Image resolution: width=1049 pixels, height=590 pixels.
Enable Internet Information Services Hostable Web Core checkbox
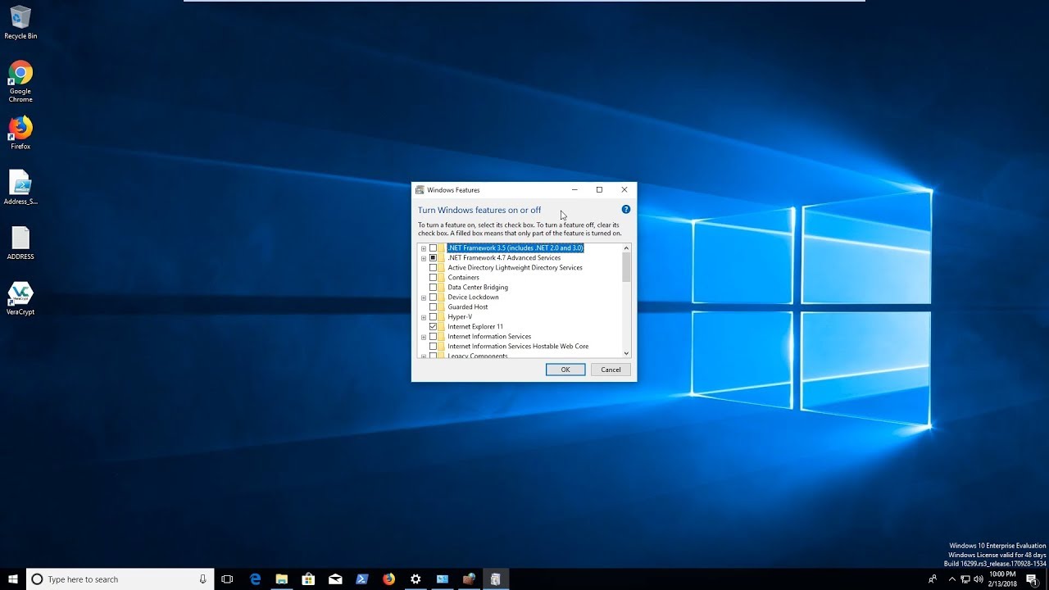point(433,347)
